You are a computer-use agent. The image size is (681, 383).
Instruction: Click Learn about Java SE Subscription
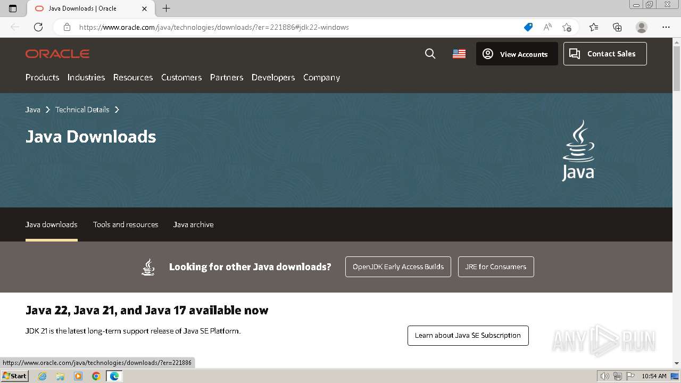point(468,335)
